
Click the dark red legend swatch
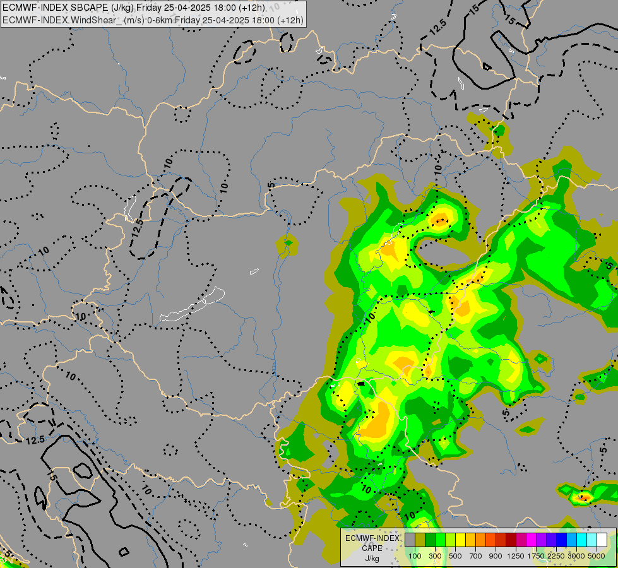pos(511,540)
